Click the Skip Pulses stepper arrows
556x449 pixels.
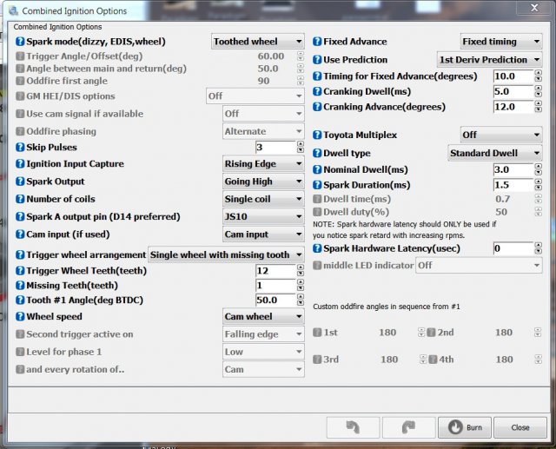297,148
